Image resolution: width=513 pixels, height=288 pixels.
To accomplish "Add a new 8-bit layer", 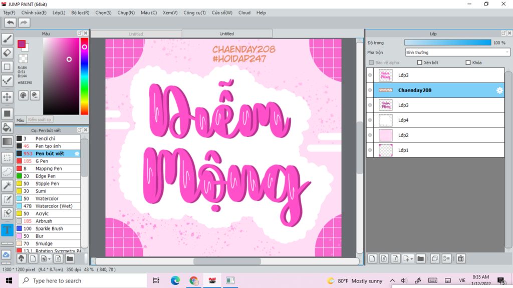I will click(x=384, y=258).
